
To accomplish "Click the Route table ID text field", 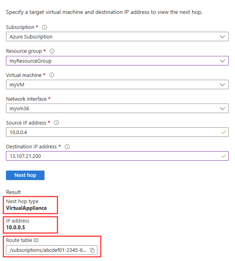I will (x=52, y=250).
